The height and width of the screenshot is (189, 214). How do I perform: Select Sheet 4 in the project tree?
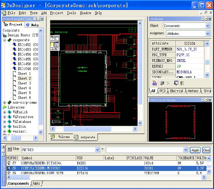pyautogui.click(x=24, y=88)
